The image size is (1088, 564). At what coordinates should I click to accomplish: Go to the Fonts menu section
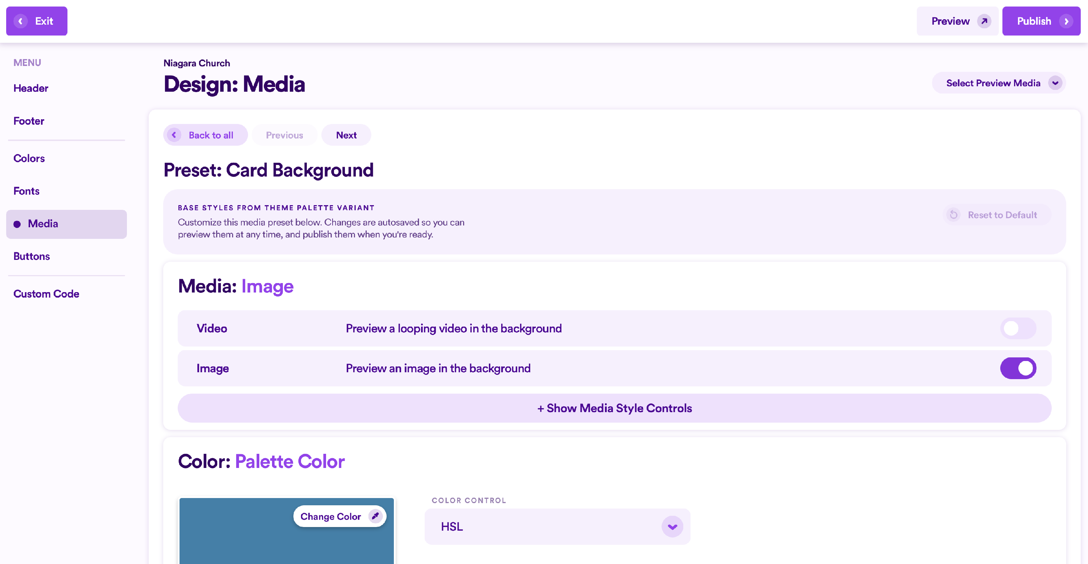[26, 191]
